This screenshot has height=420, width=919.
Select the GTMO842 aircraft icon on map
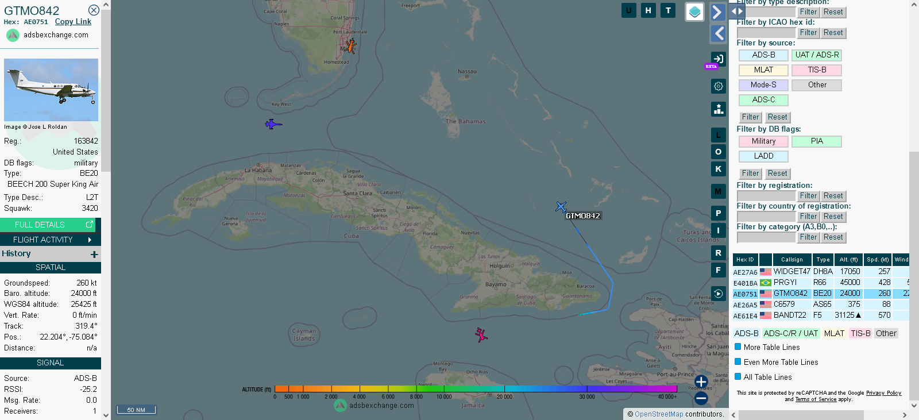(561, 207)
